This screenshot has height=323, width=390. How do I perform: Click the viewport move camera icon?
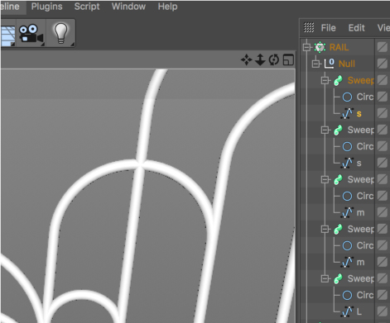click(x=246, y=59)
